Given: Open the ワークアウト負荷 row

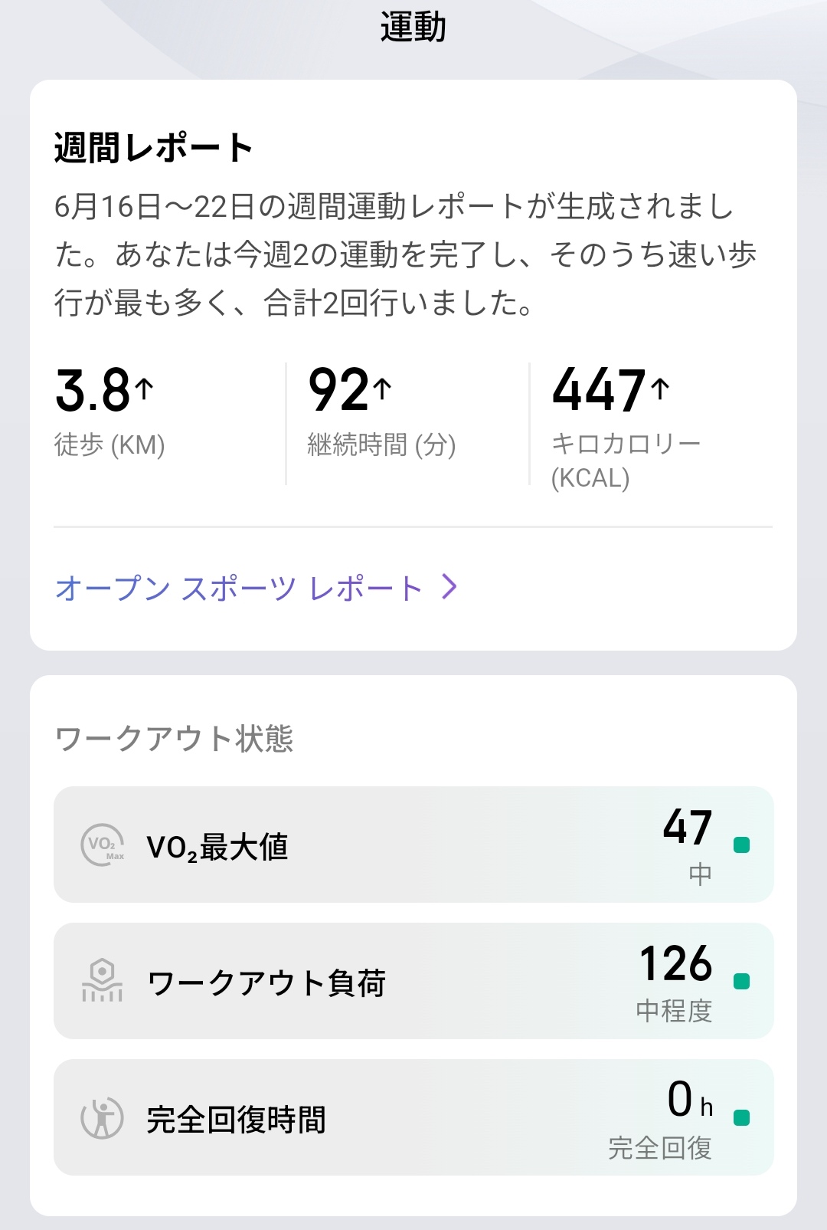Looking at the screenshot, I should (413, 981).
